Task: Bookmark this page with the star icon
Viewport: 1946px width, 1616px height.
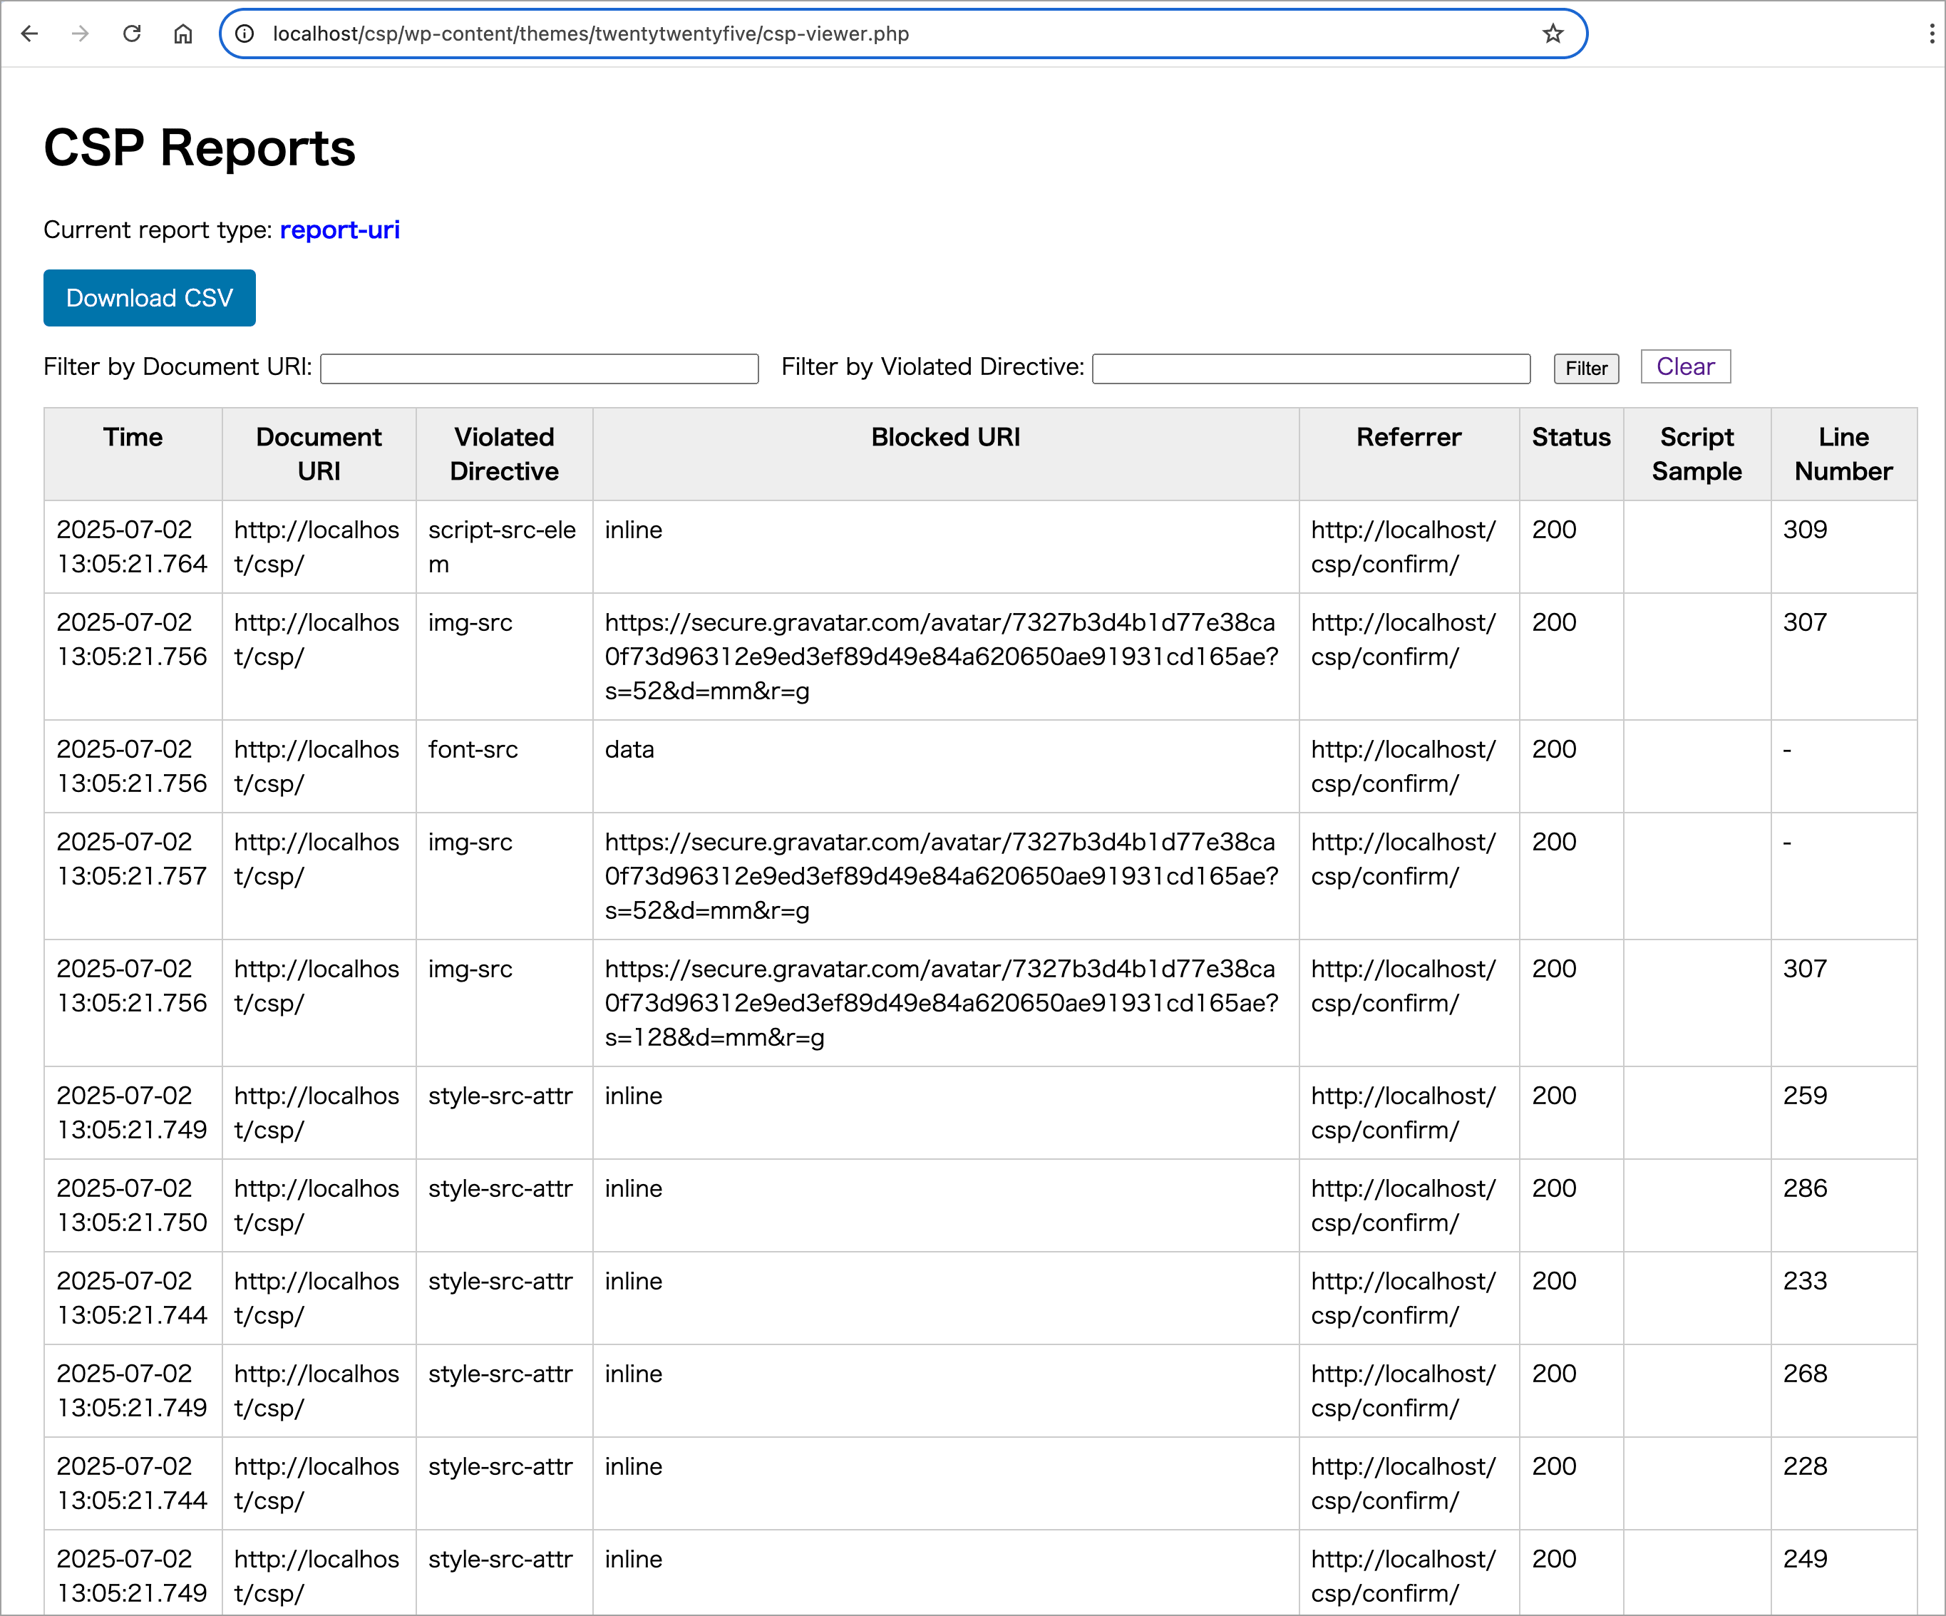Action: (1553, 34)
